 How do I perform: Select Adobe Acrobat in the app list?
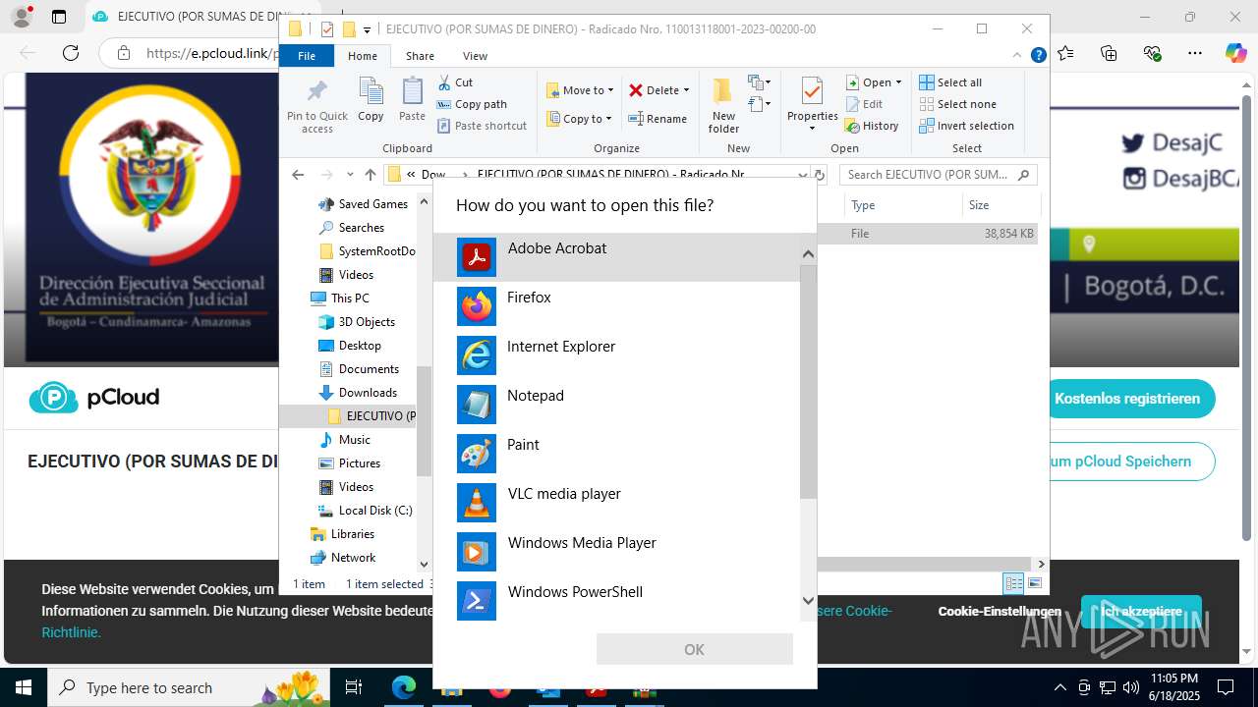point(617,257)
